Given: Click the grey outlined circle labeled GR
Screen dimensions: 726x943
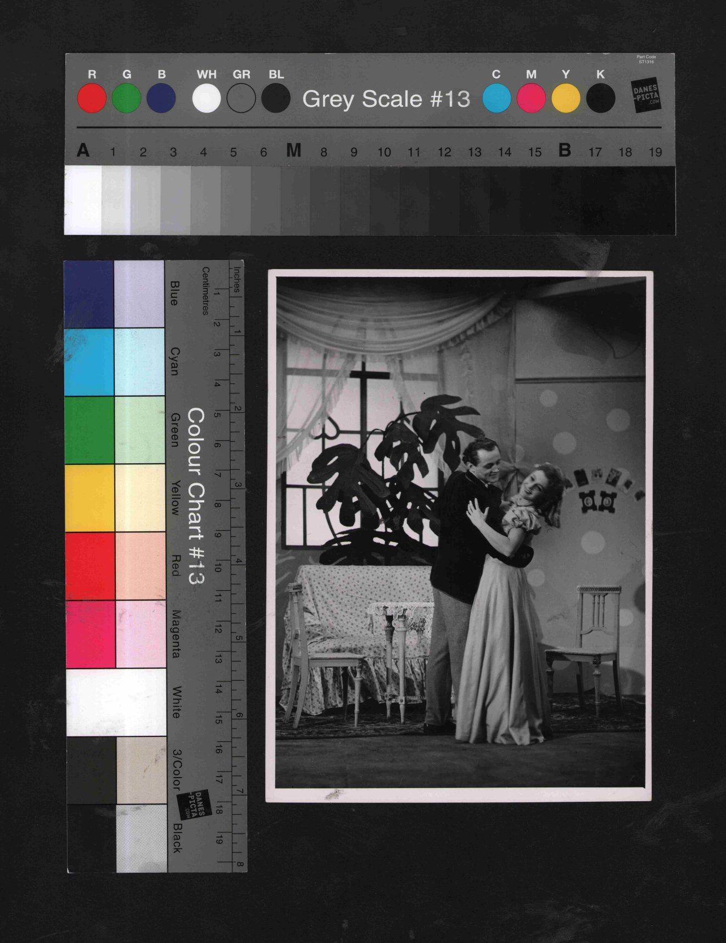Looking at the screenshot, I should click(241, 98).
